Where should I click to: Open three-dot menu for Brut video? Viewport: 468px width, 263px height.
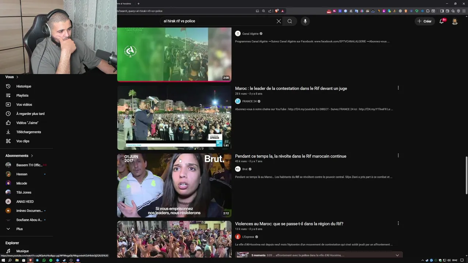click(398, 156)
